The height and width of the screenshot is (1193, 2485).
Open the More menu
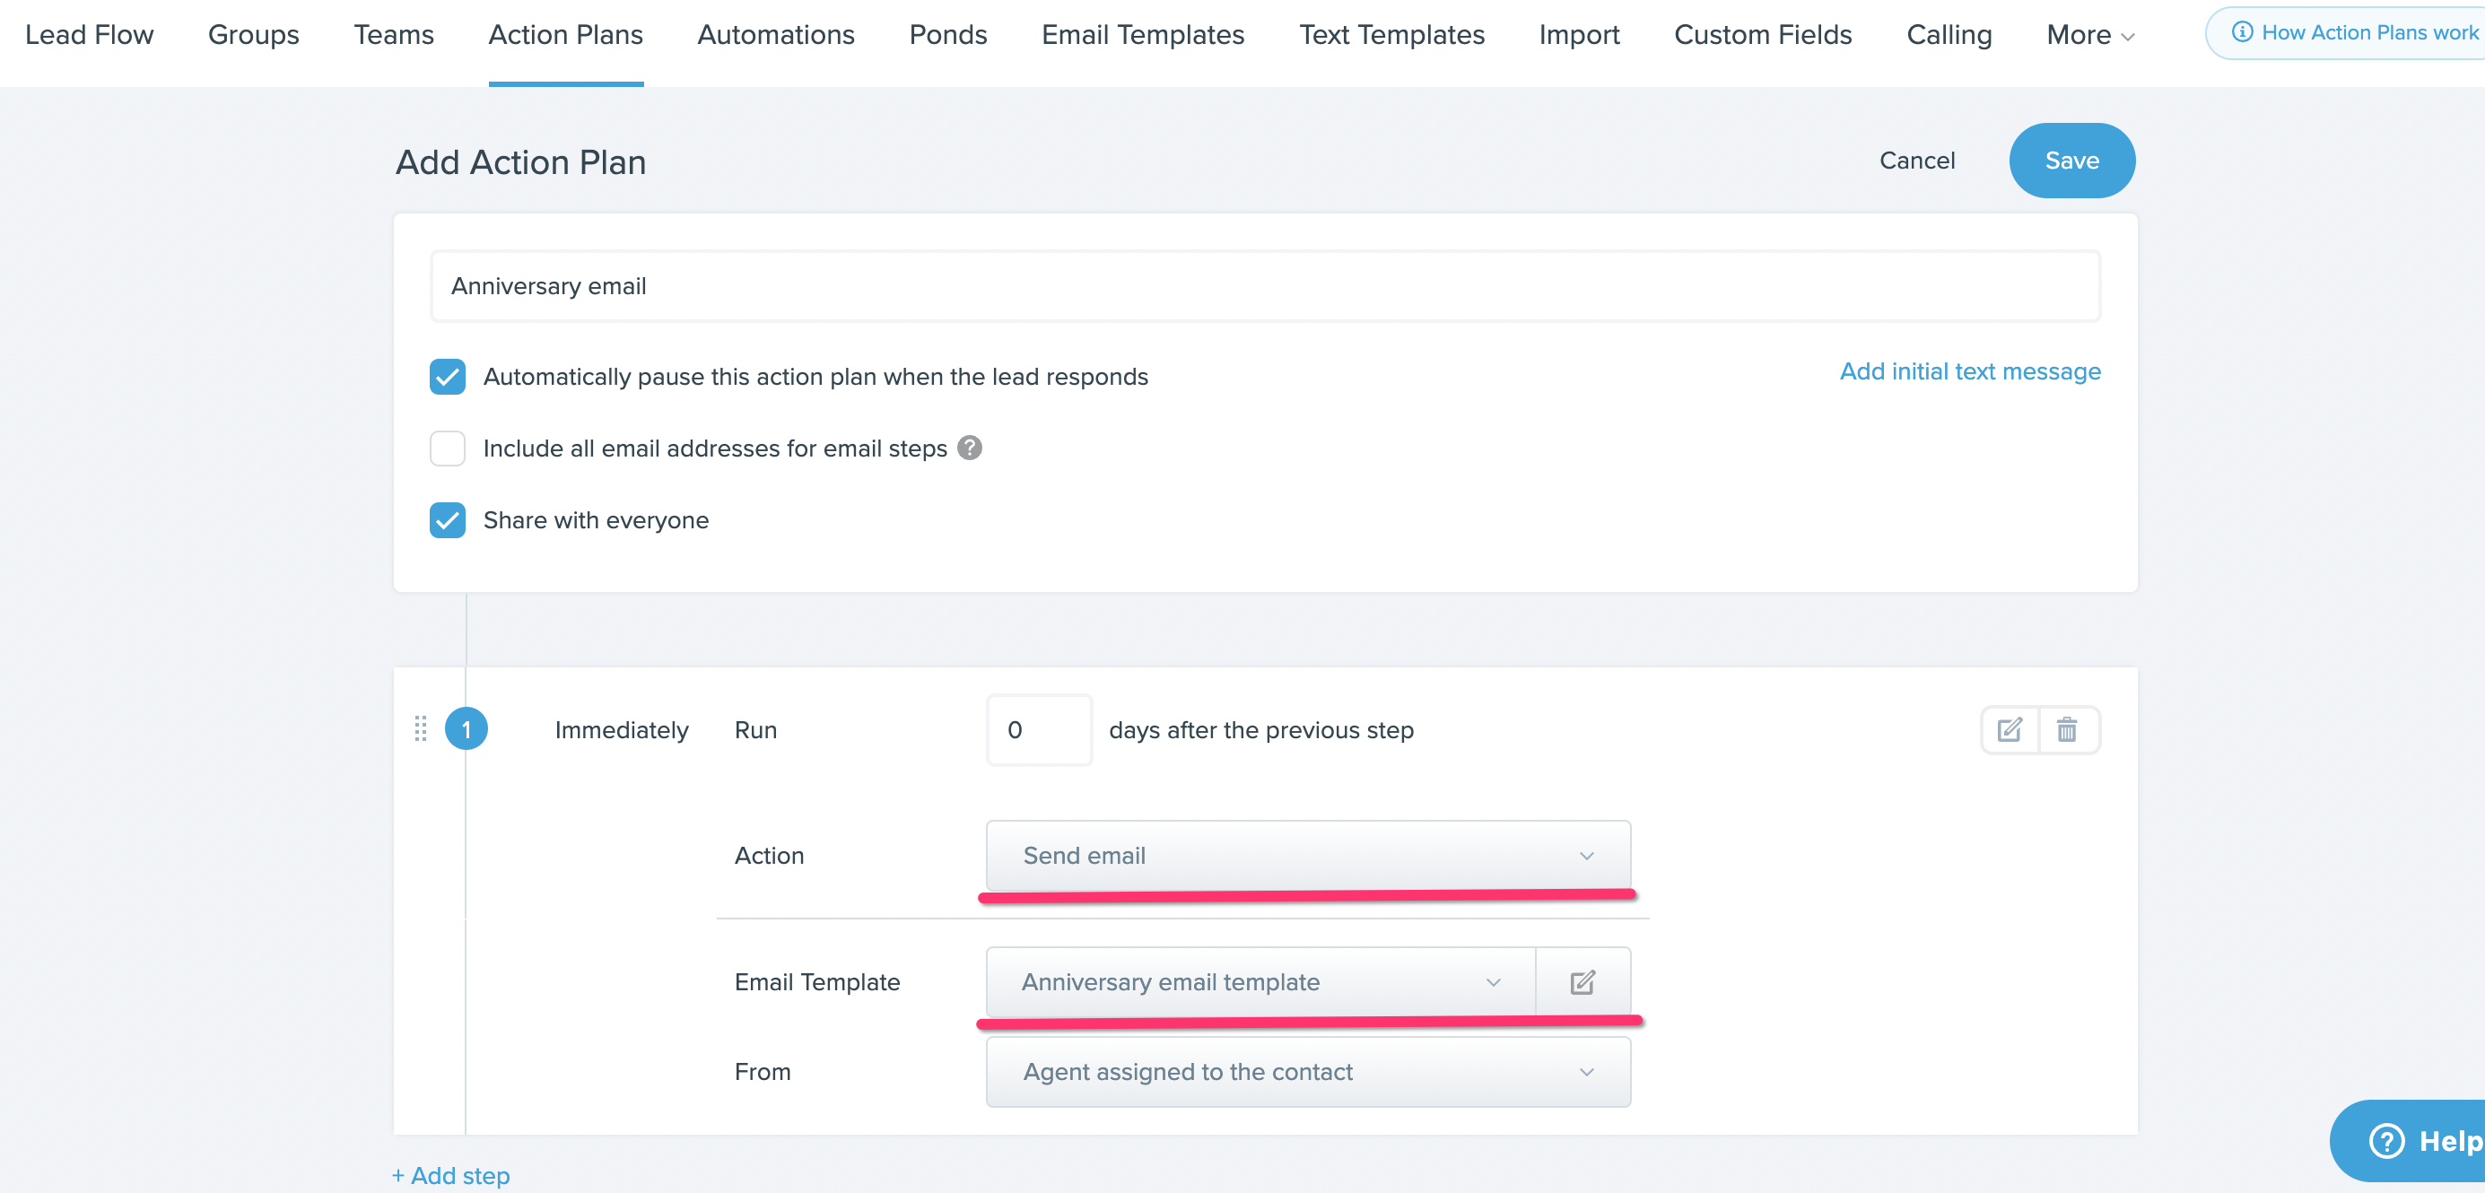2089,35
